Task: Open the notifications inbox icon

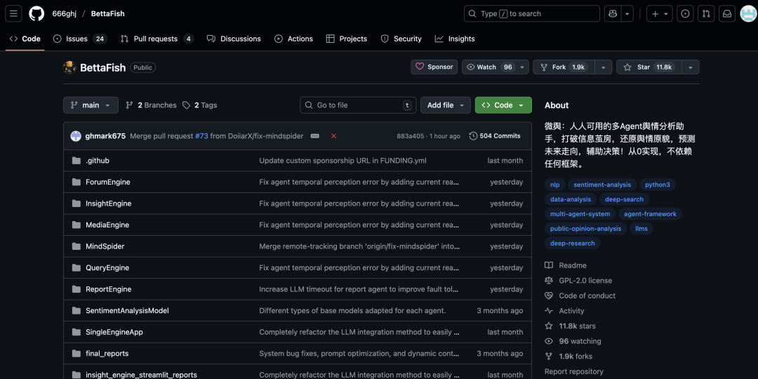Action: 727,13
